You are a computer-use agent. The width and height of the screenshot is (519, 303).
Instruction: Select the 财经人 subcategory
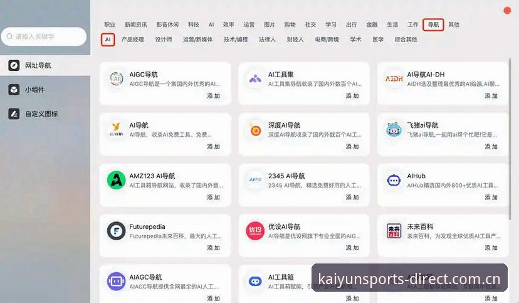295,40
